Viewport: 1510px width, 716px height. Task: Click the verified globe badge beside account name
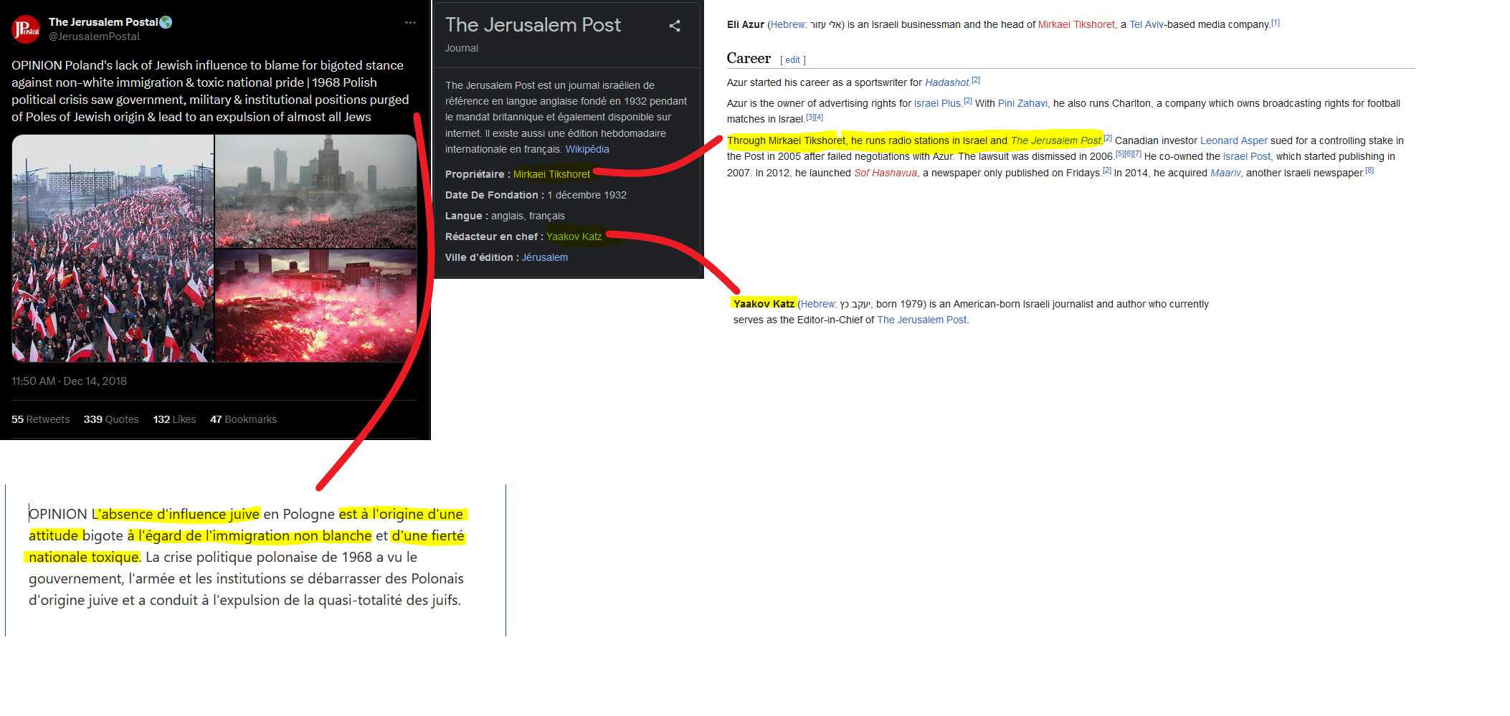click(166, 22)
